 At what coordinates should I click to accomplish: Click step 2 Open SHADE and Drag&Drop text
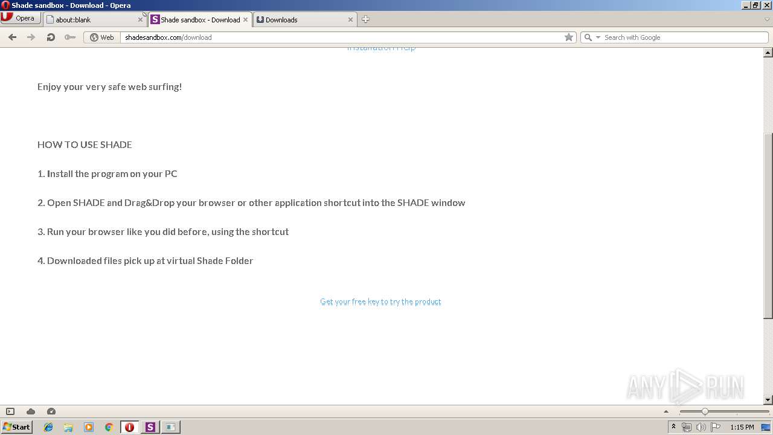click(251, 203)
